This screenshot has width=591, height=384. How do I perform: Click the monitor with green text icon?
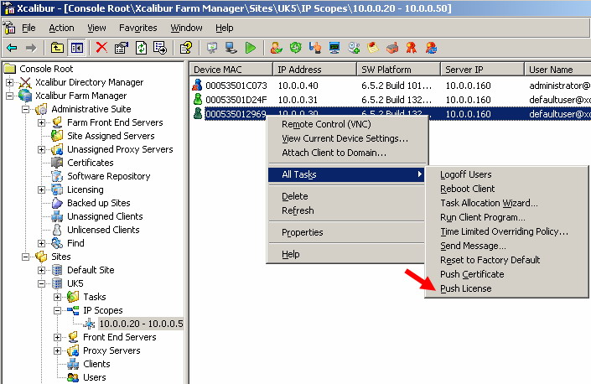(x=334, y=48)
